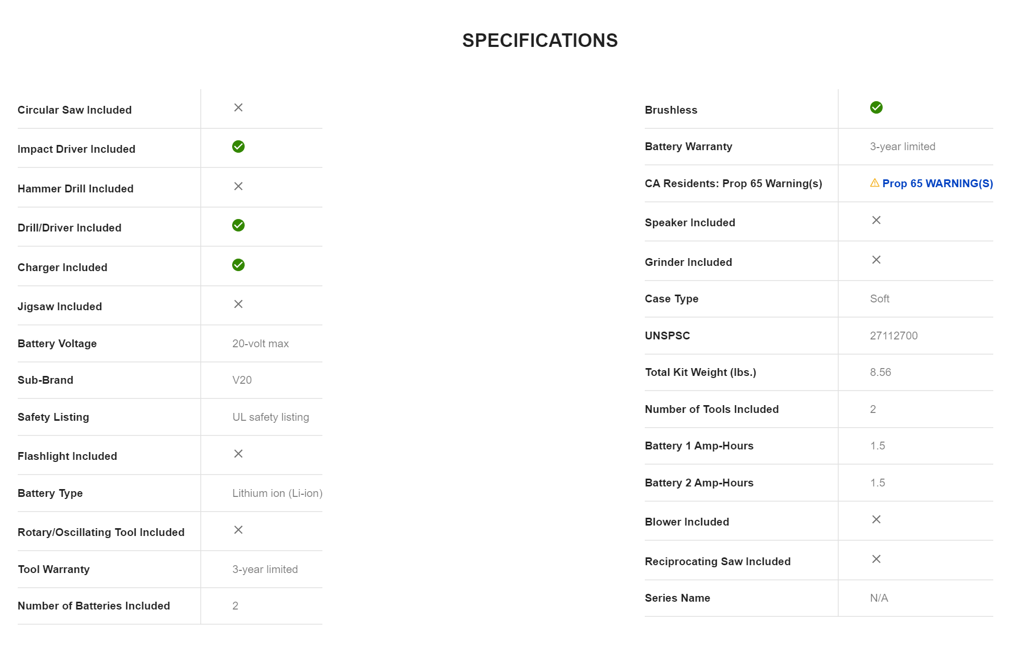Click the Impact Driver Included green checkmark
Screen dimensions: 1035x646
[238, 147]
